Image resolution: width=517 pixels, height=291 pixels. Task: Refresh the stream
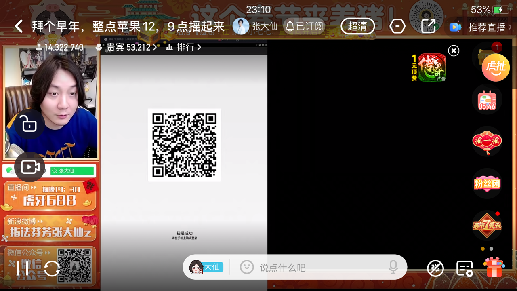52,269
